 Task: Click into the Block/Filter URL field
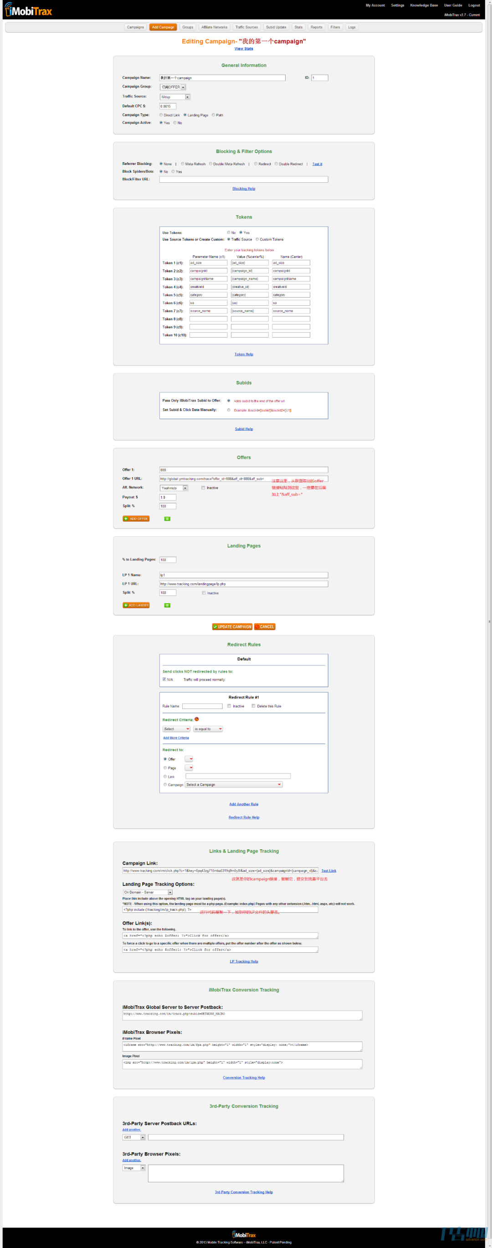pyautogui.click(x=244, y=179)
